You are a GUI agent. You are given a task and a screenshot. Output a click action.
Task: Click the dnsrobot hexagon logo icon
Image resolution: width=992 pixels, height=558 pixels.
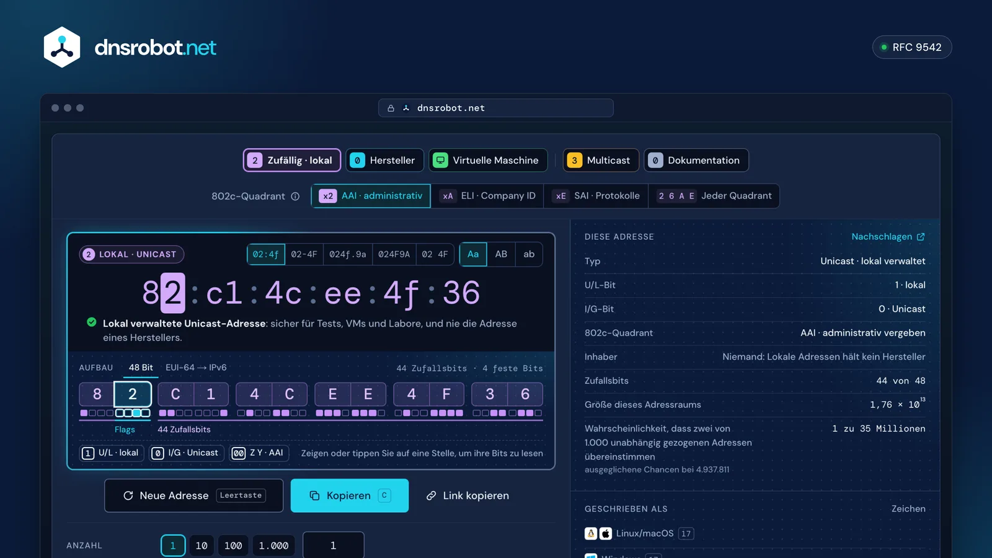pos(62,47)
